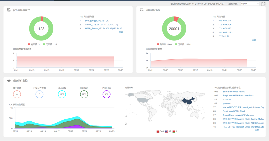Click the biohazard threat event monitoring icon
The image size is (269, 141).
point(9,81)
